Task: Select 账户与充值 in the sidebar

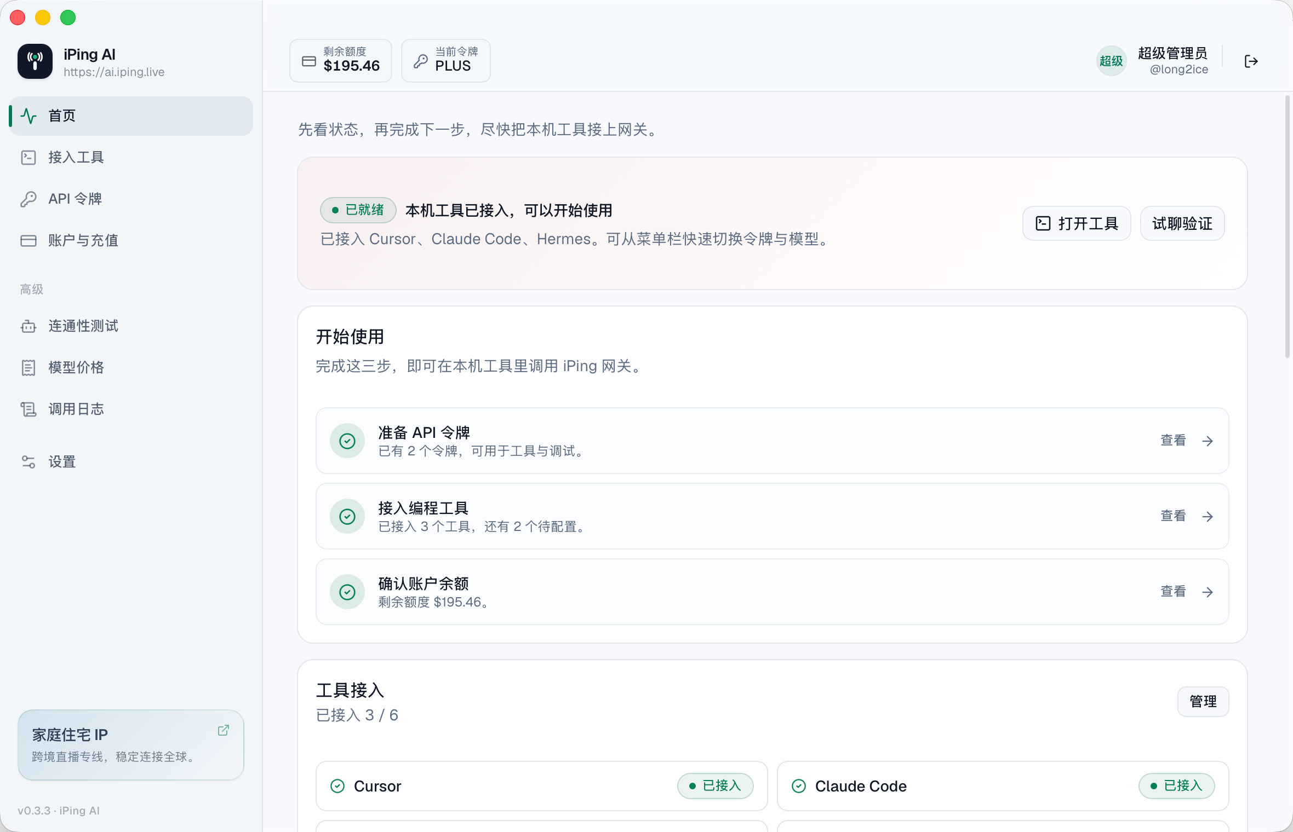Action: (x=131, y=241)
